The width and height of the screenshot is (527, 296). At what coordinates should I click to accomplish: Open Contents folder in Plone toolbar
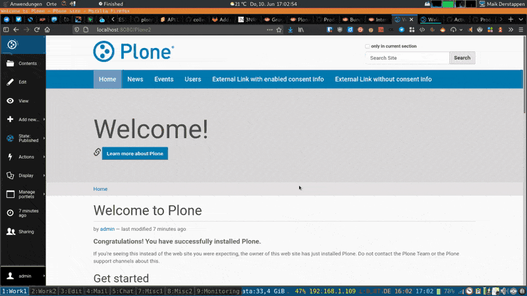(23, 63)
